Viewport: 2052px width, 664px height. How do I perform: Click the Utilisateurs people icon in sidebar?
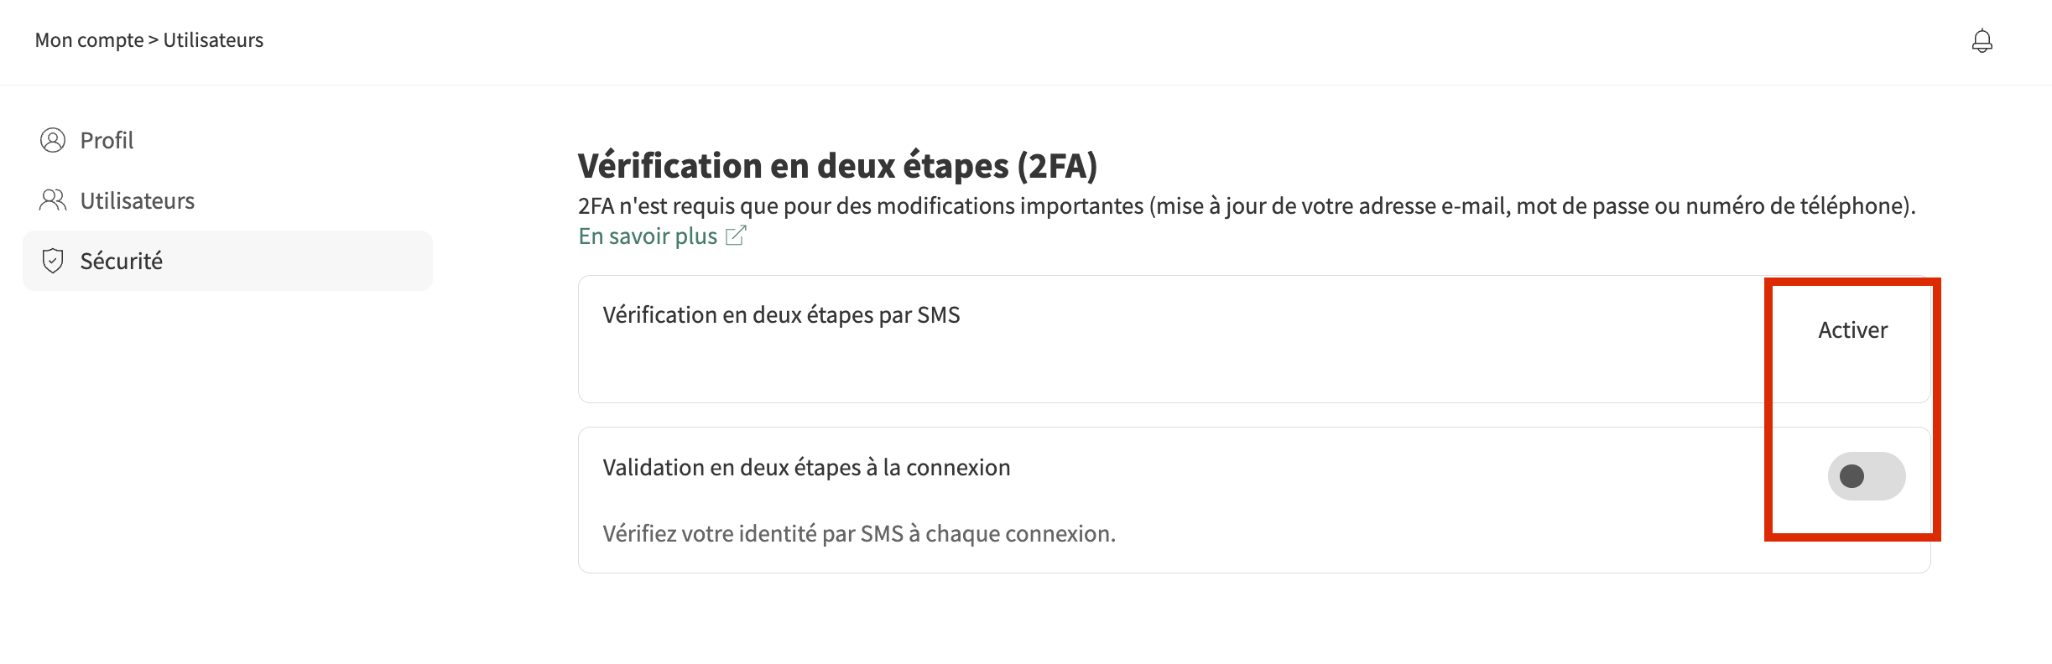tap(53, 200)
